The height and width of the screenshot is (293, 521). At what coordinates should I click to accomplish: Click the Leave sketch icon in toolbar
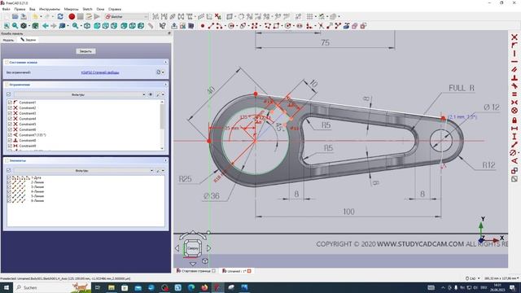tap(174, 25)
